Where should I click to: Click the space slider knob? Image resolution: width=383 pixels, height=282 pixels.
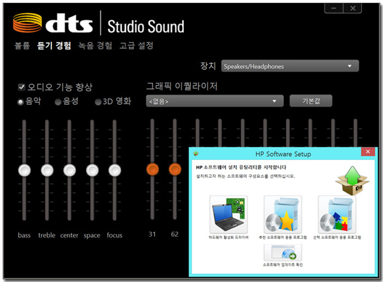click(x=92, y=170)
